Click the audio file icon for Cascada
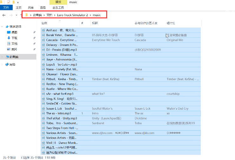 [43, 40]
